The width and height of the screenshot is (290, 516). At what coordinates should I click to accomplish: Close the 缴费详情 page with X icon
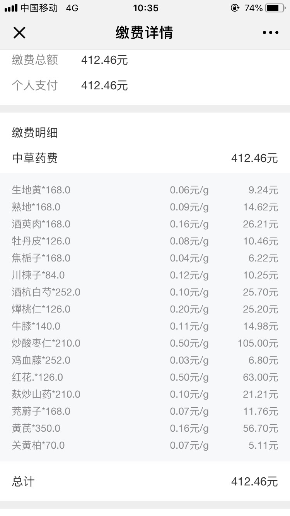tap(19, 33)
